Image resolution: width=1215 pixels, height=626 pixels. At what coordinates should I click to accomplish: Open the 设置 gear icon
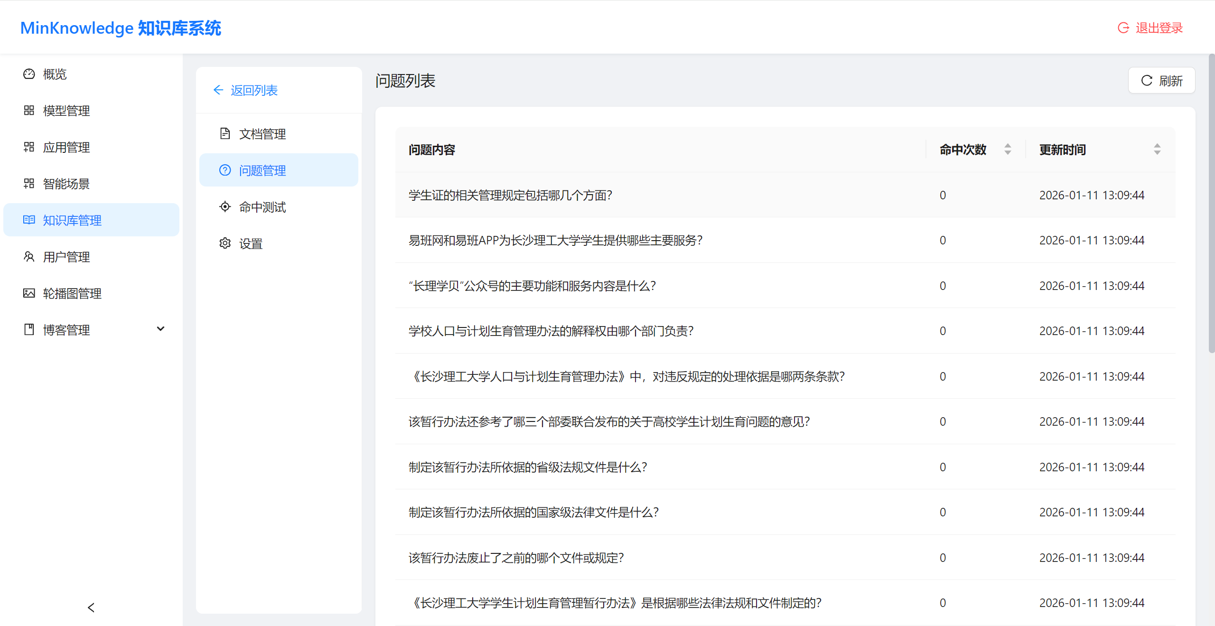click(225, 243)
